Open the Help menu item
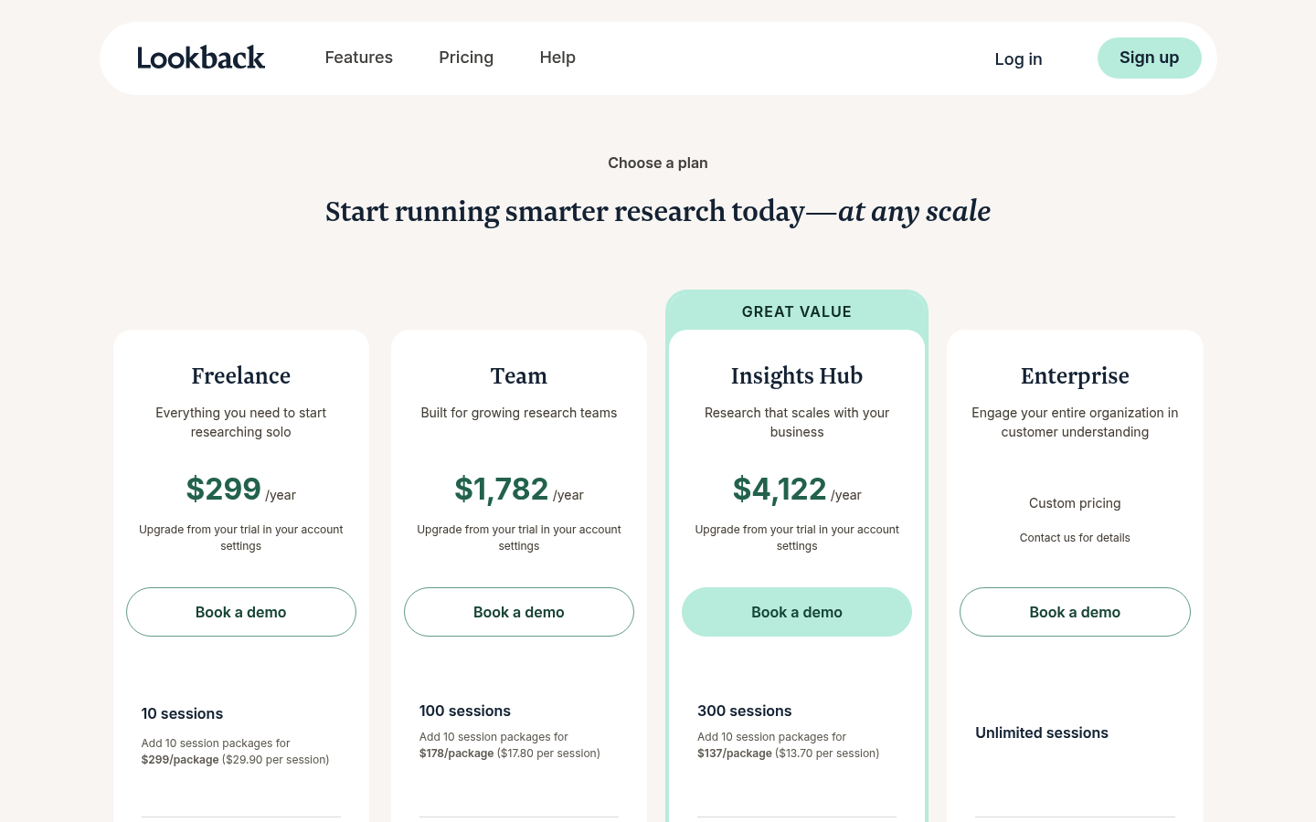The height and width of the screenshot is (822, 1316). point(557,58)
